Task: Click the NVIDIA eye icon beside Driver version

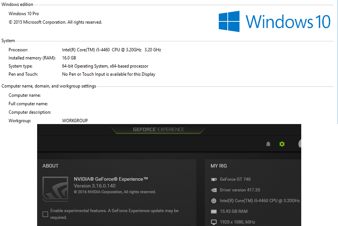Action: coord(214,190)
